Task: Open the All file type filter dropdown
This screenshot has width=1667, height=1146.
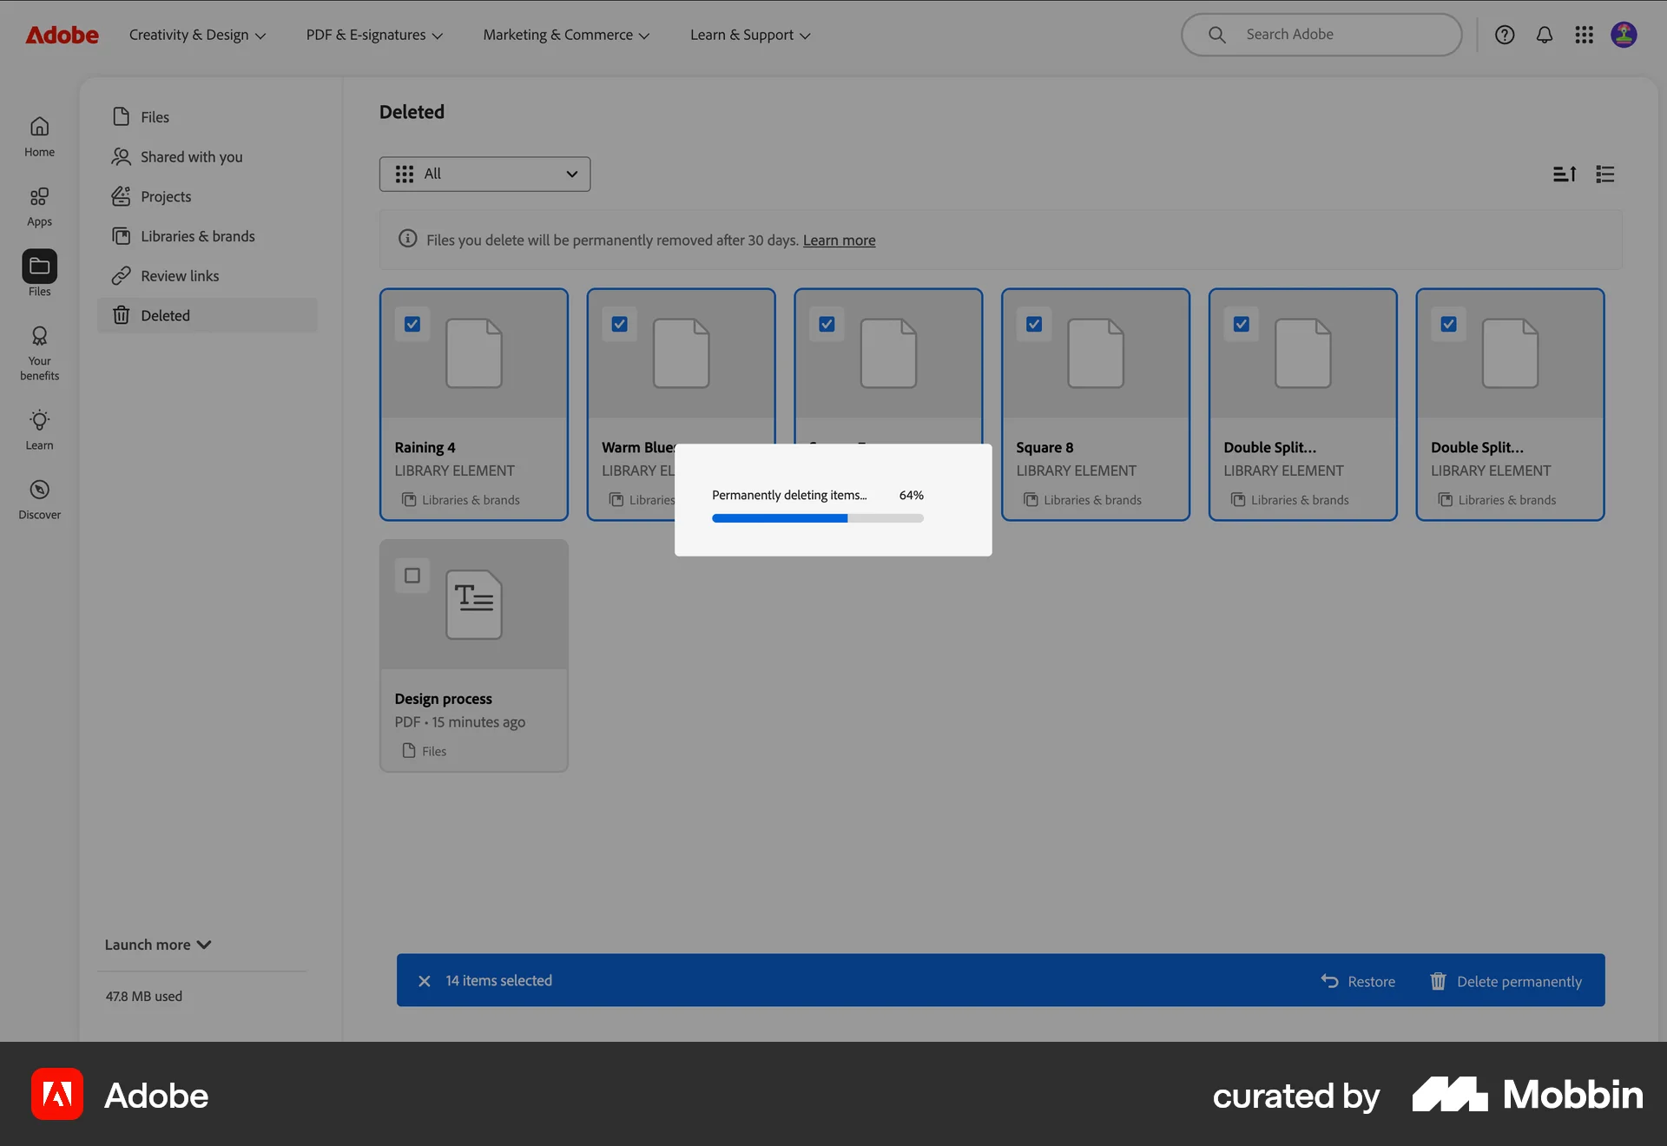Action: pos(484,174)
